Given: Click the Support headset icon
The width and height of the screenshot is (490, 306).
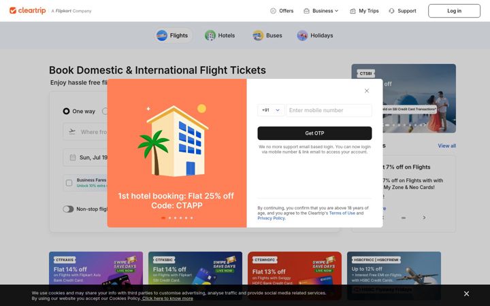Looking at the screenshot, I should [391, 11].
